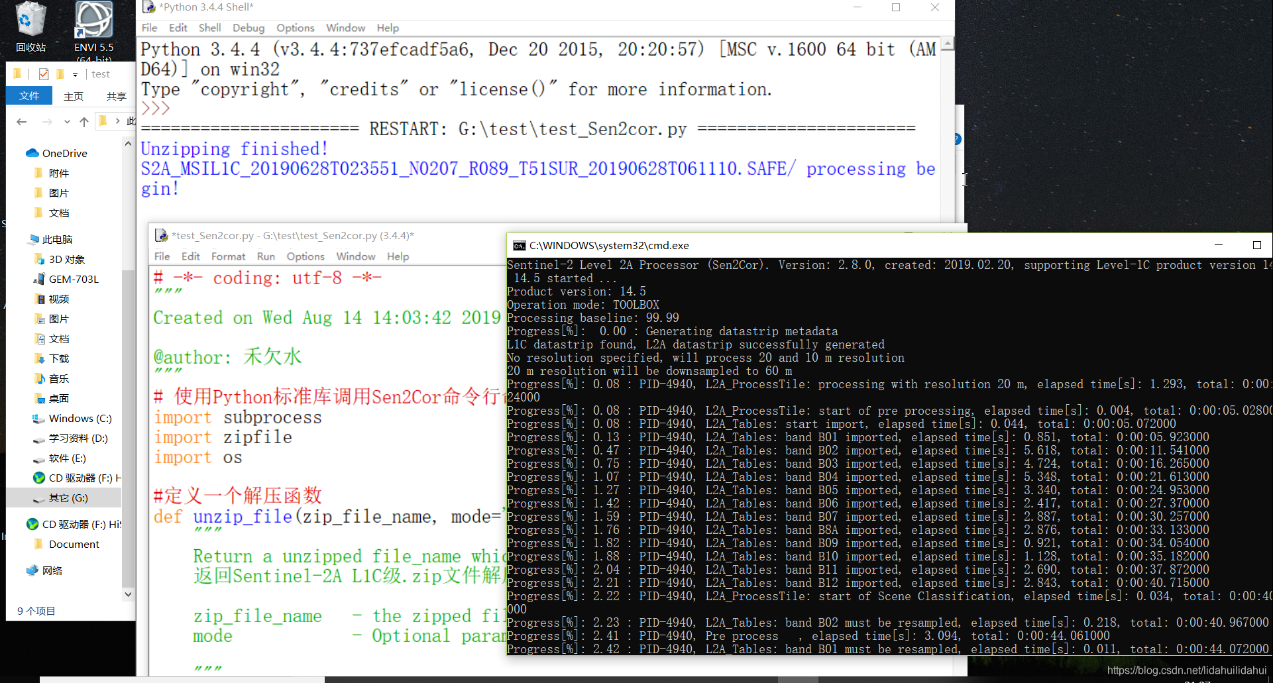Click the CD 驱动器 (F:) entry under 此电脑

[x=76, y=478]
